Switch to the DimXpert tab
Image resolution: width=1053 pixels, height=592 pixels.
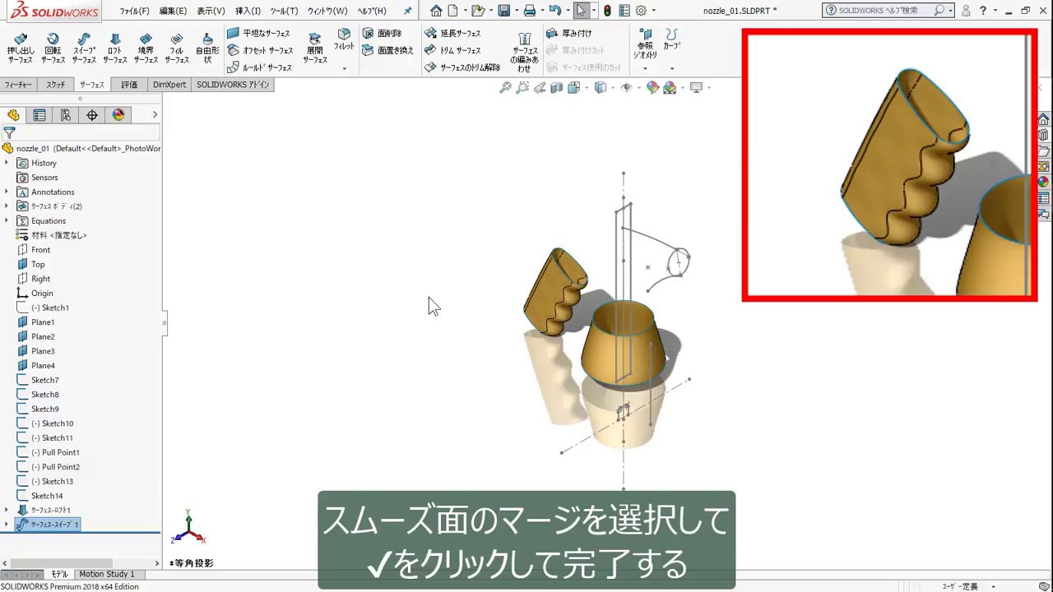click(x=169, y=85)
